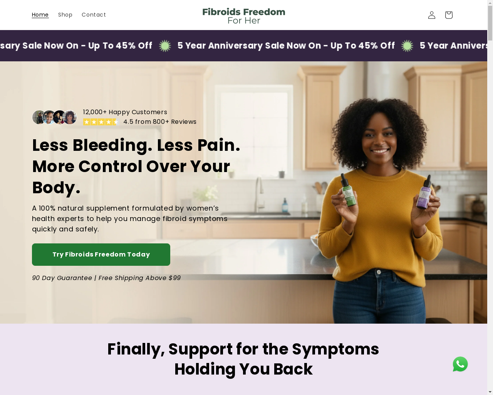Open the Contact menu link

coord(94,15)
